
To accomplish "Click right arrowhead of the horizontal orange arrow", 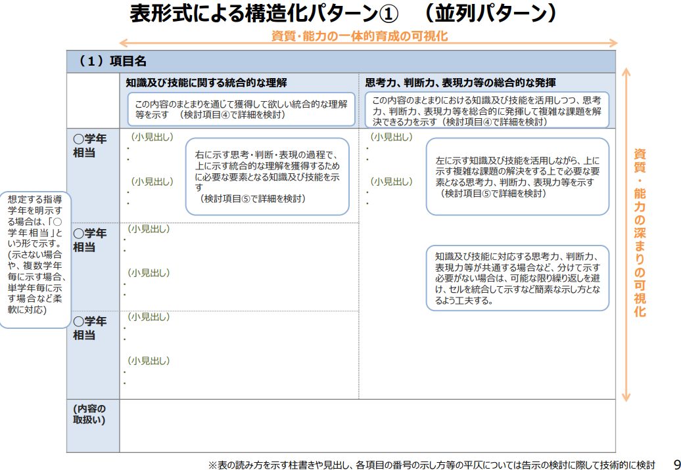I will point(615,43).
